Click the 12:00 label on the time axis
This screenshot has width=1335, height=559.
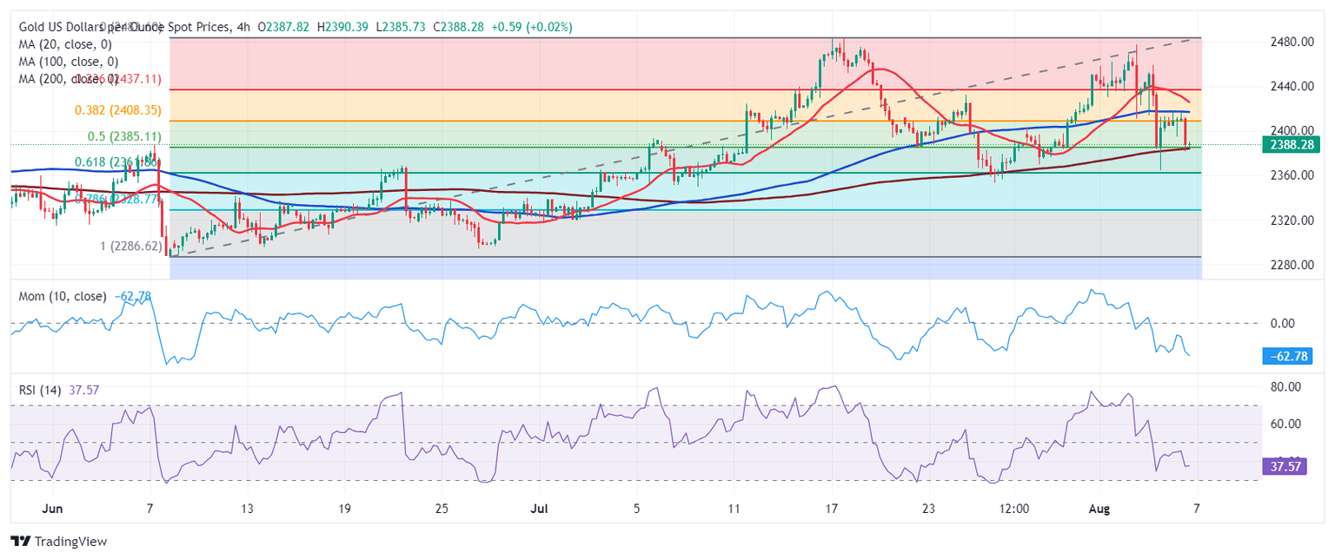tap(1014, 509)
